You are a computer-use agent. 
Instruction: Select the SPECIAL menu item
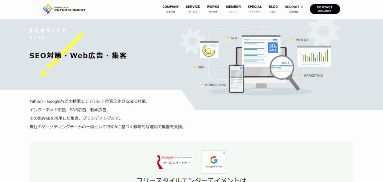pyautogui.click(x=254, y=9)
